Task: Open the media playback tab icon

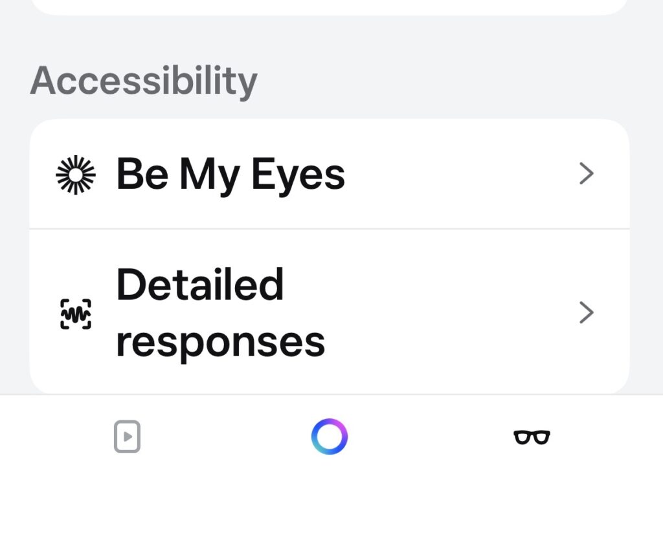Action: pos(128,437)
